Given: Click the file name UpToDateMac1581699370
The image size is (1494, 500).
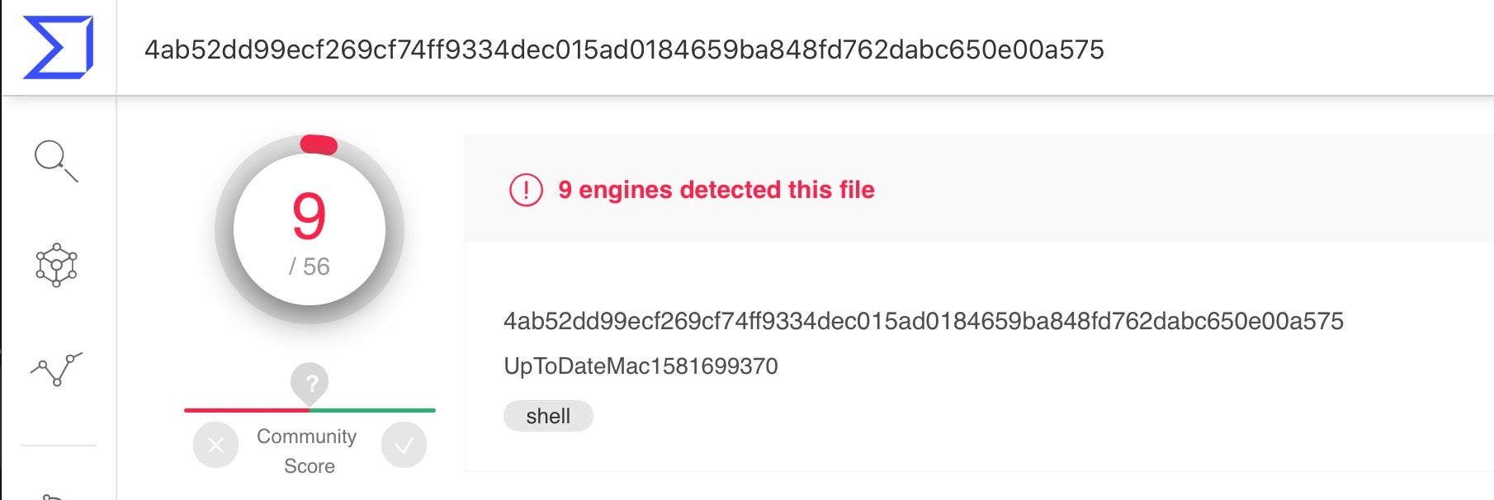Looking at the screenshot, I should [641, 366].
